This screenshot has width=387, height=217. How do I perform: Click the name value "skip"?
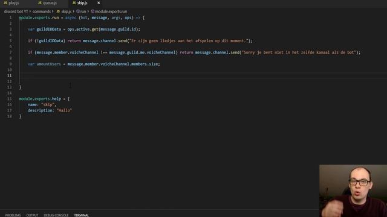48,104
